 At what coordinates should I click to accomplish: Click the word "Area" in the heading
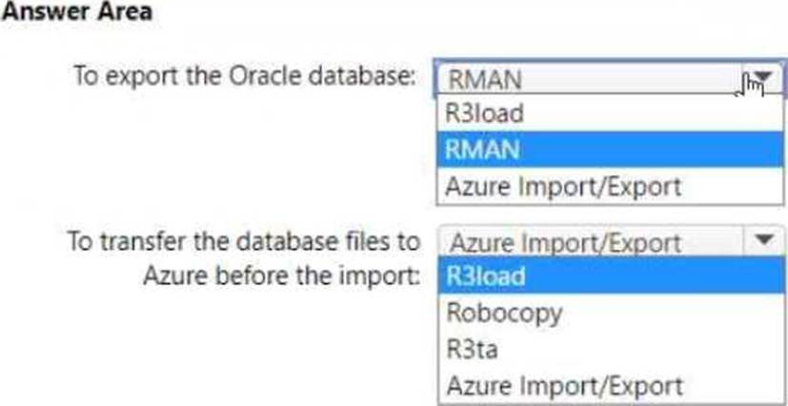(126, 12)
